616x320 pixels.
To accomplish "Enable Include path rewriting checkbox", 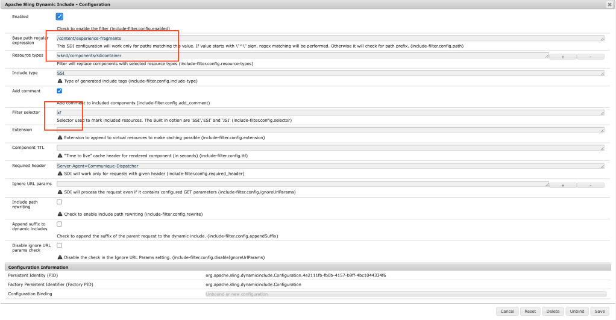I will pos(59,202).
